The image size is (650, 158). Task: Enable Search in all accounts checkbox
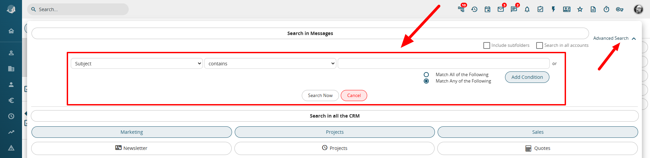point(540,45)
